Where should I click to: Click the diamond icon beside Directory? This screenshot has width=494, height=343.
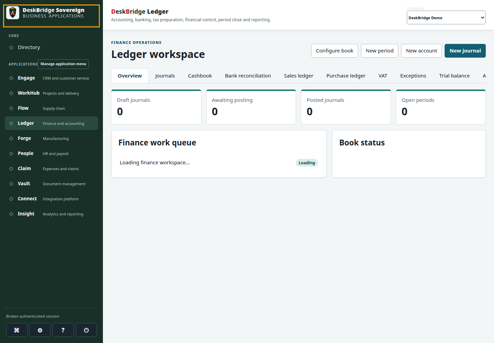coord(11,48)
